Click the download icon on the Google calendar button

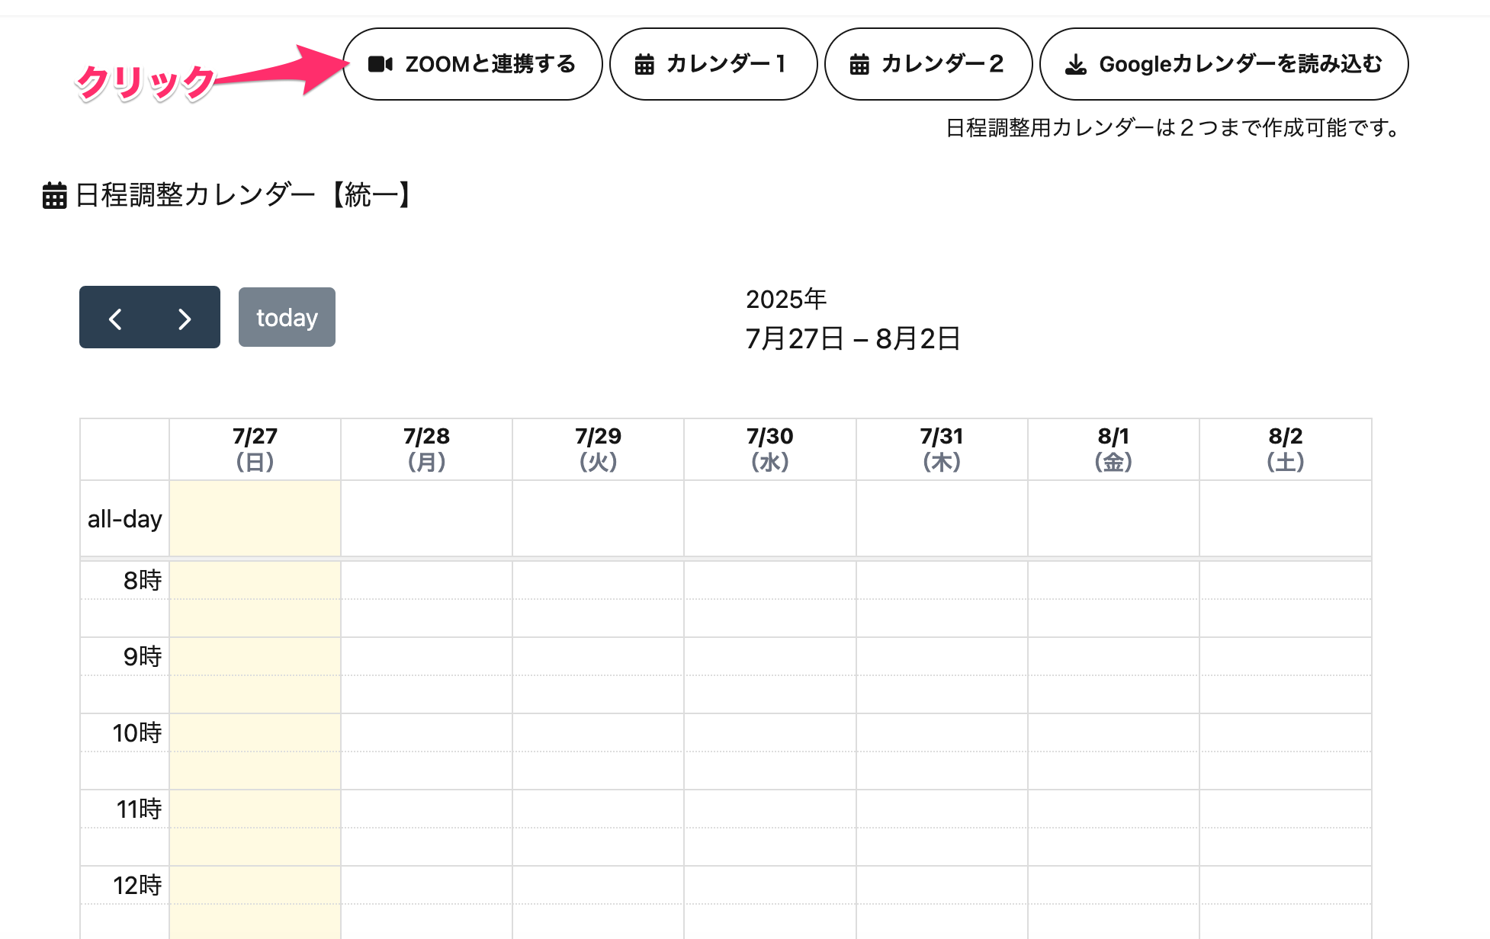(x=1076, y=64)
